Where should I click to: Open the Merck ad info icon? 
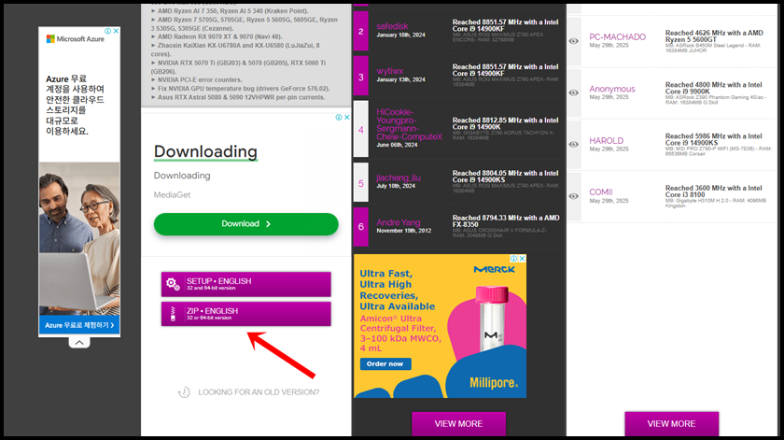[x=514, y=259]
